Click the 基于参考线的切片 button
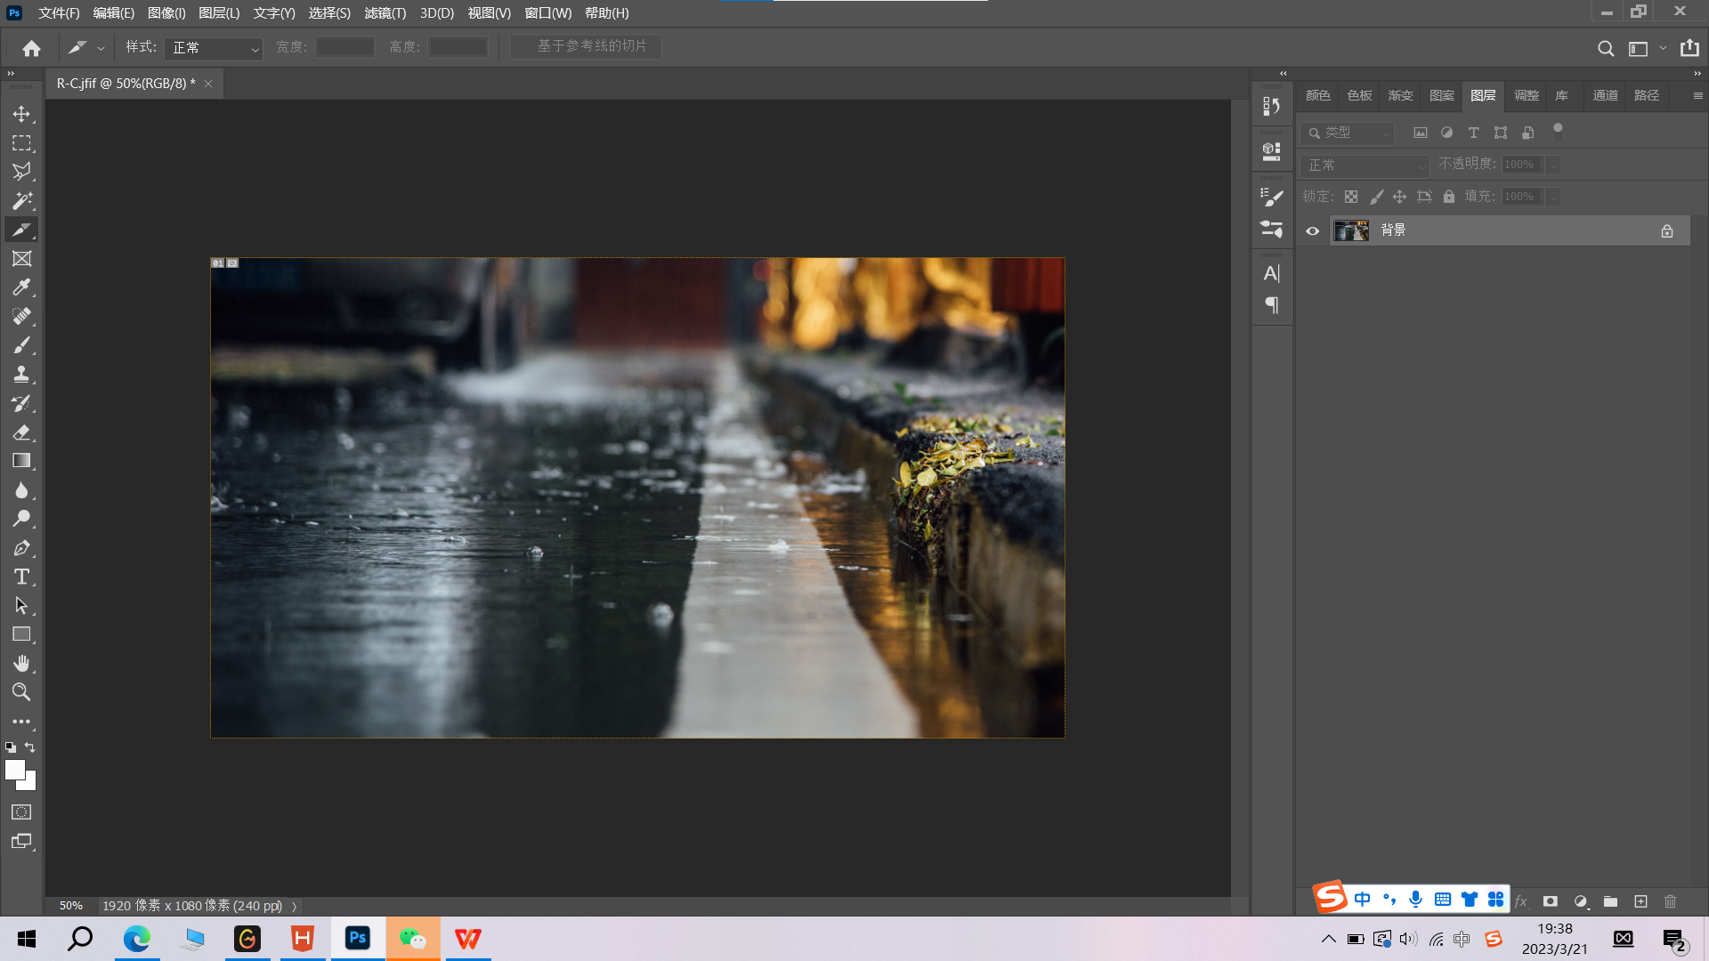The image size is (1709, 961). (x=586, y=46)
